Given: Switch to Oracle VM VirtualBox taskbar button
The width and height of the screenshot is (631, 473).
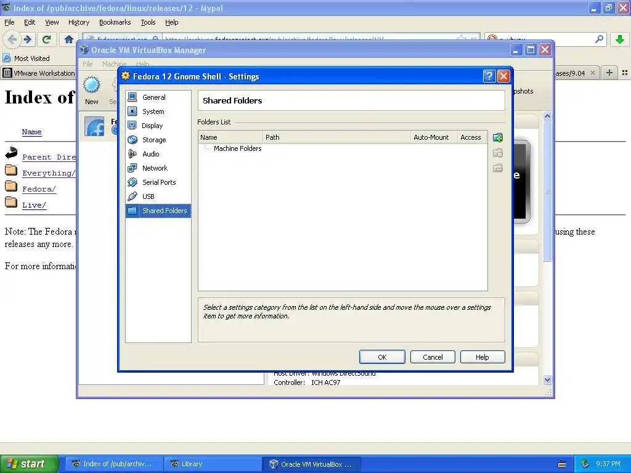Looking at the screenshot, I should pos(311,464).
